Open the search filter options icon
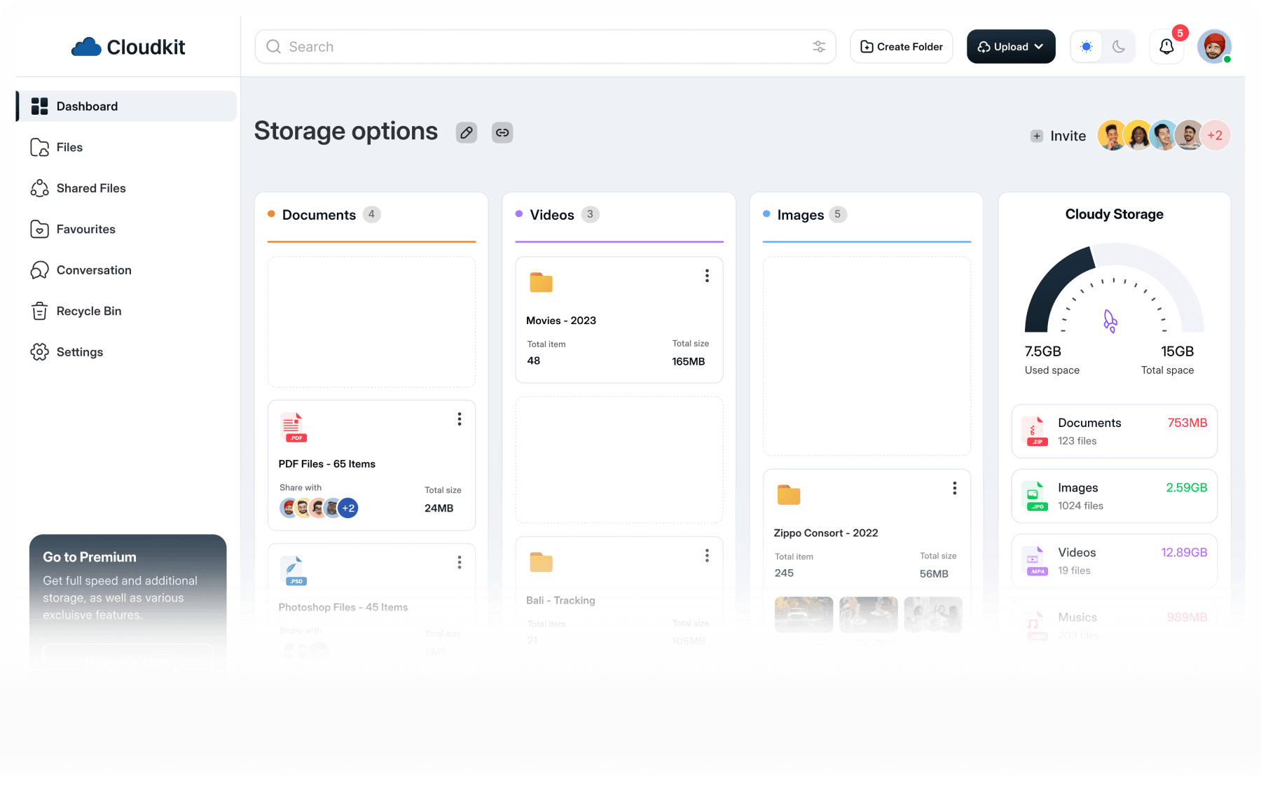 click(x=819, y=46)
